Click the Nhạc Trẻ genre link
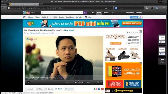Screen dimensions: 168x94 point(39,33)
